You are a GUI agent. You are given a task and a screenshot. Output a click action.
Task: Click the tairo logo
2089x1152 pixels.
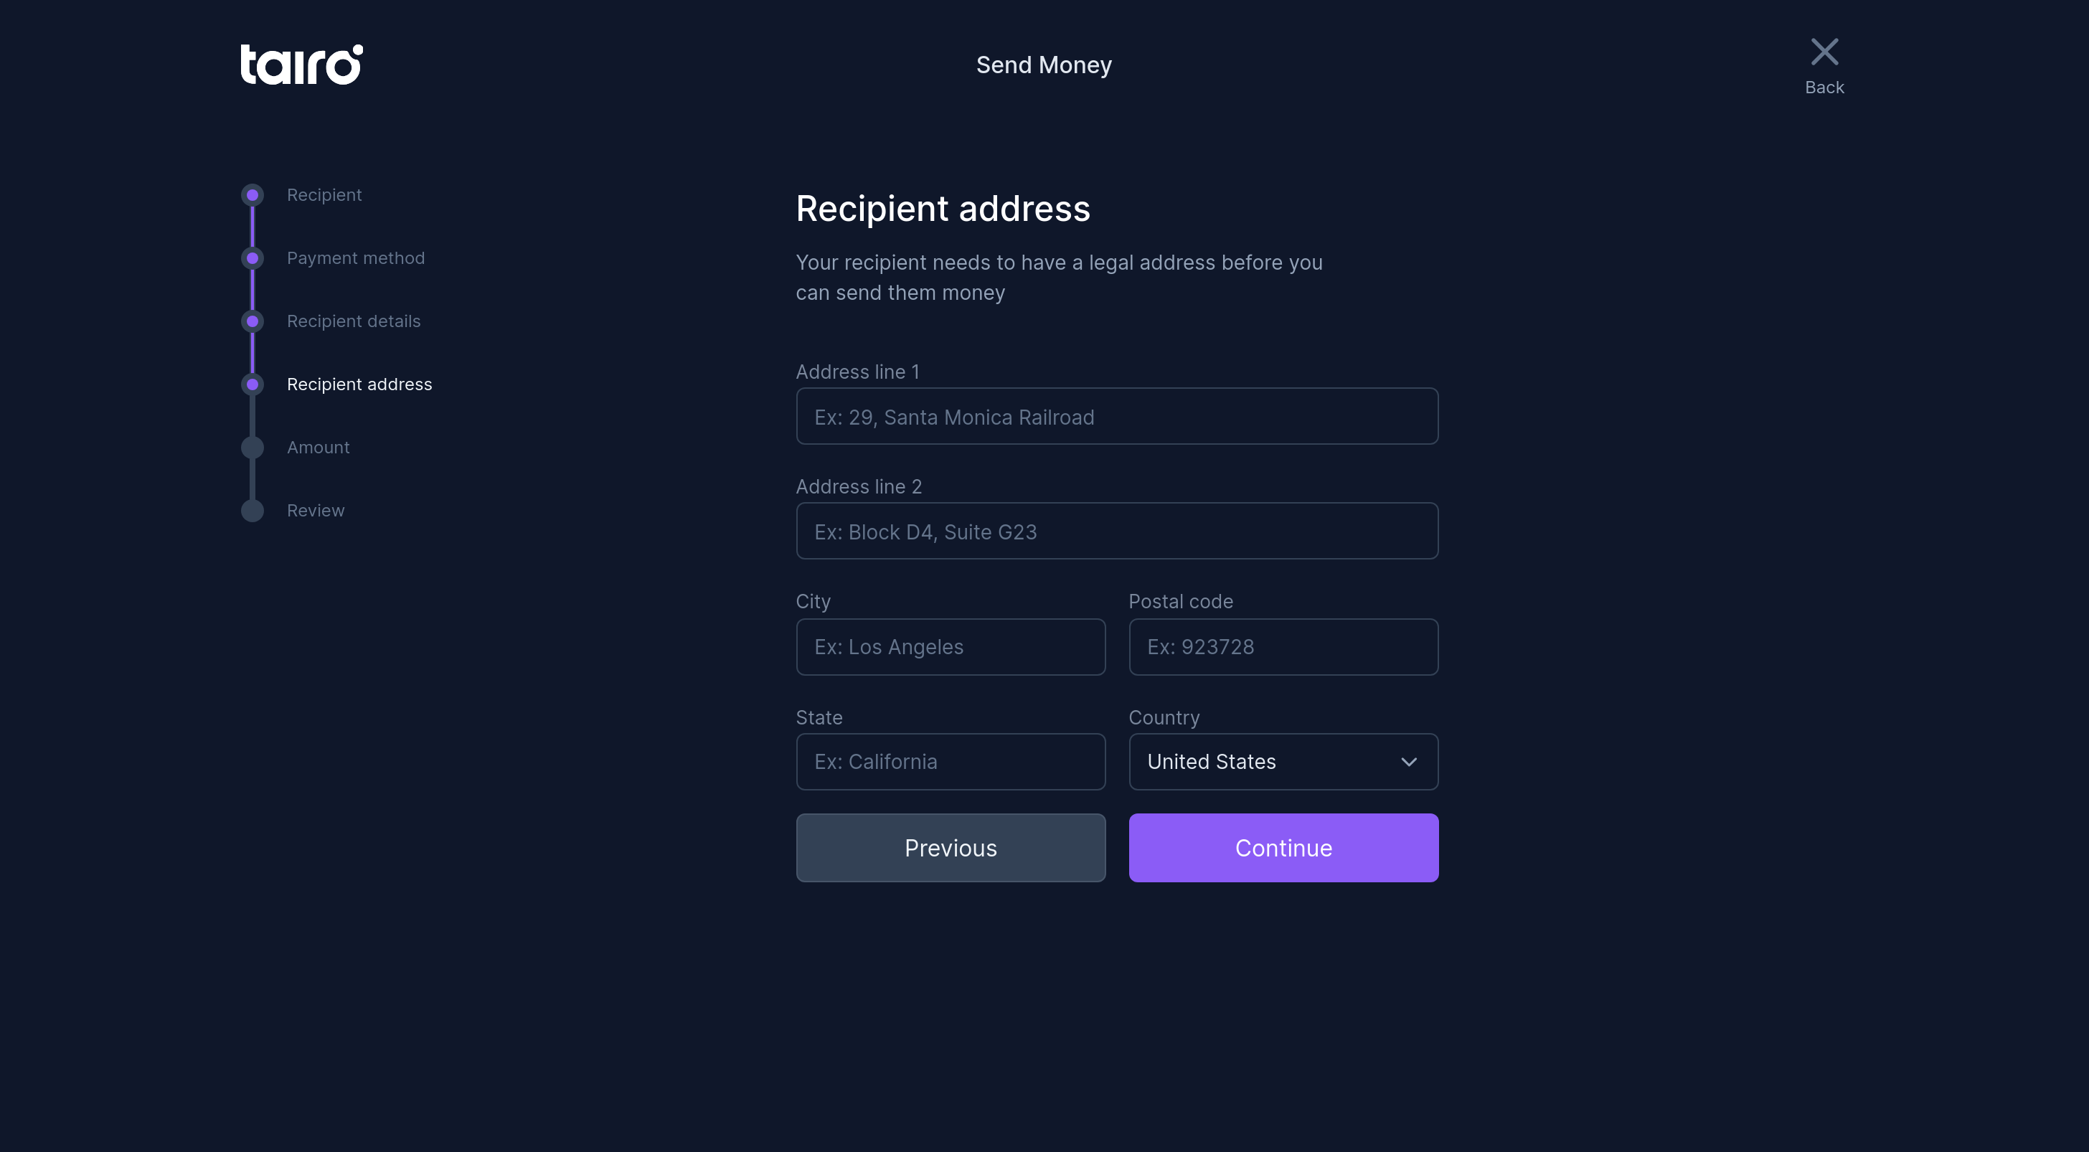coord(301,65)
